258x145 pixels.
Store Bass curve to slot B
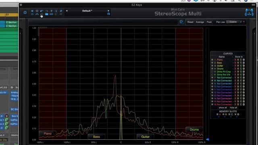[x=238, y=63]
